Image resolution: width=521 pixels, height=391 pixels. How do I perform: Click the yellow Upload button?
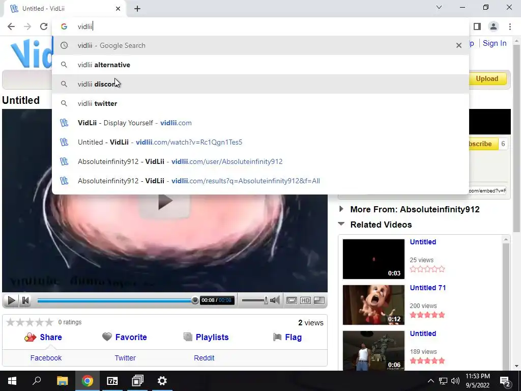click(x=487, y=79)
